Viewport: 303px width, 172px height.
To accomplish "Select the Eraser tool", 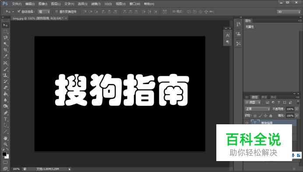I will [x=5, y=88].
